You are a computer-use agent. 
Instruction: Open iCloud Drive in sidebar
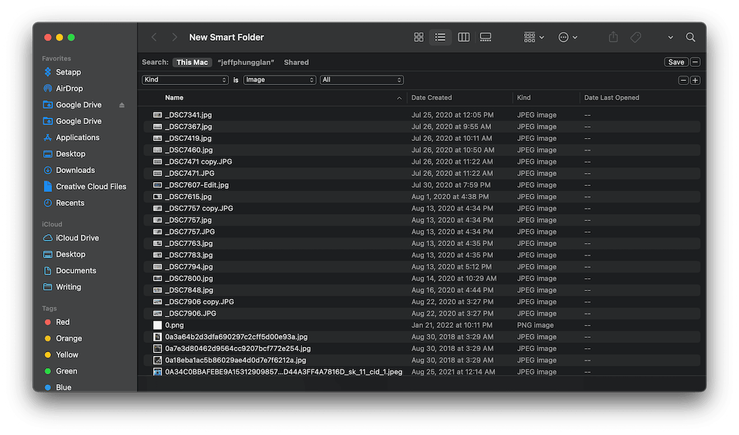[77, 238]
